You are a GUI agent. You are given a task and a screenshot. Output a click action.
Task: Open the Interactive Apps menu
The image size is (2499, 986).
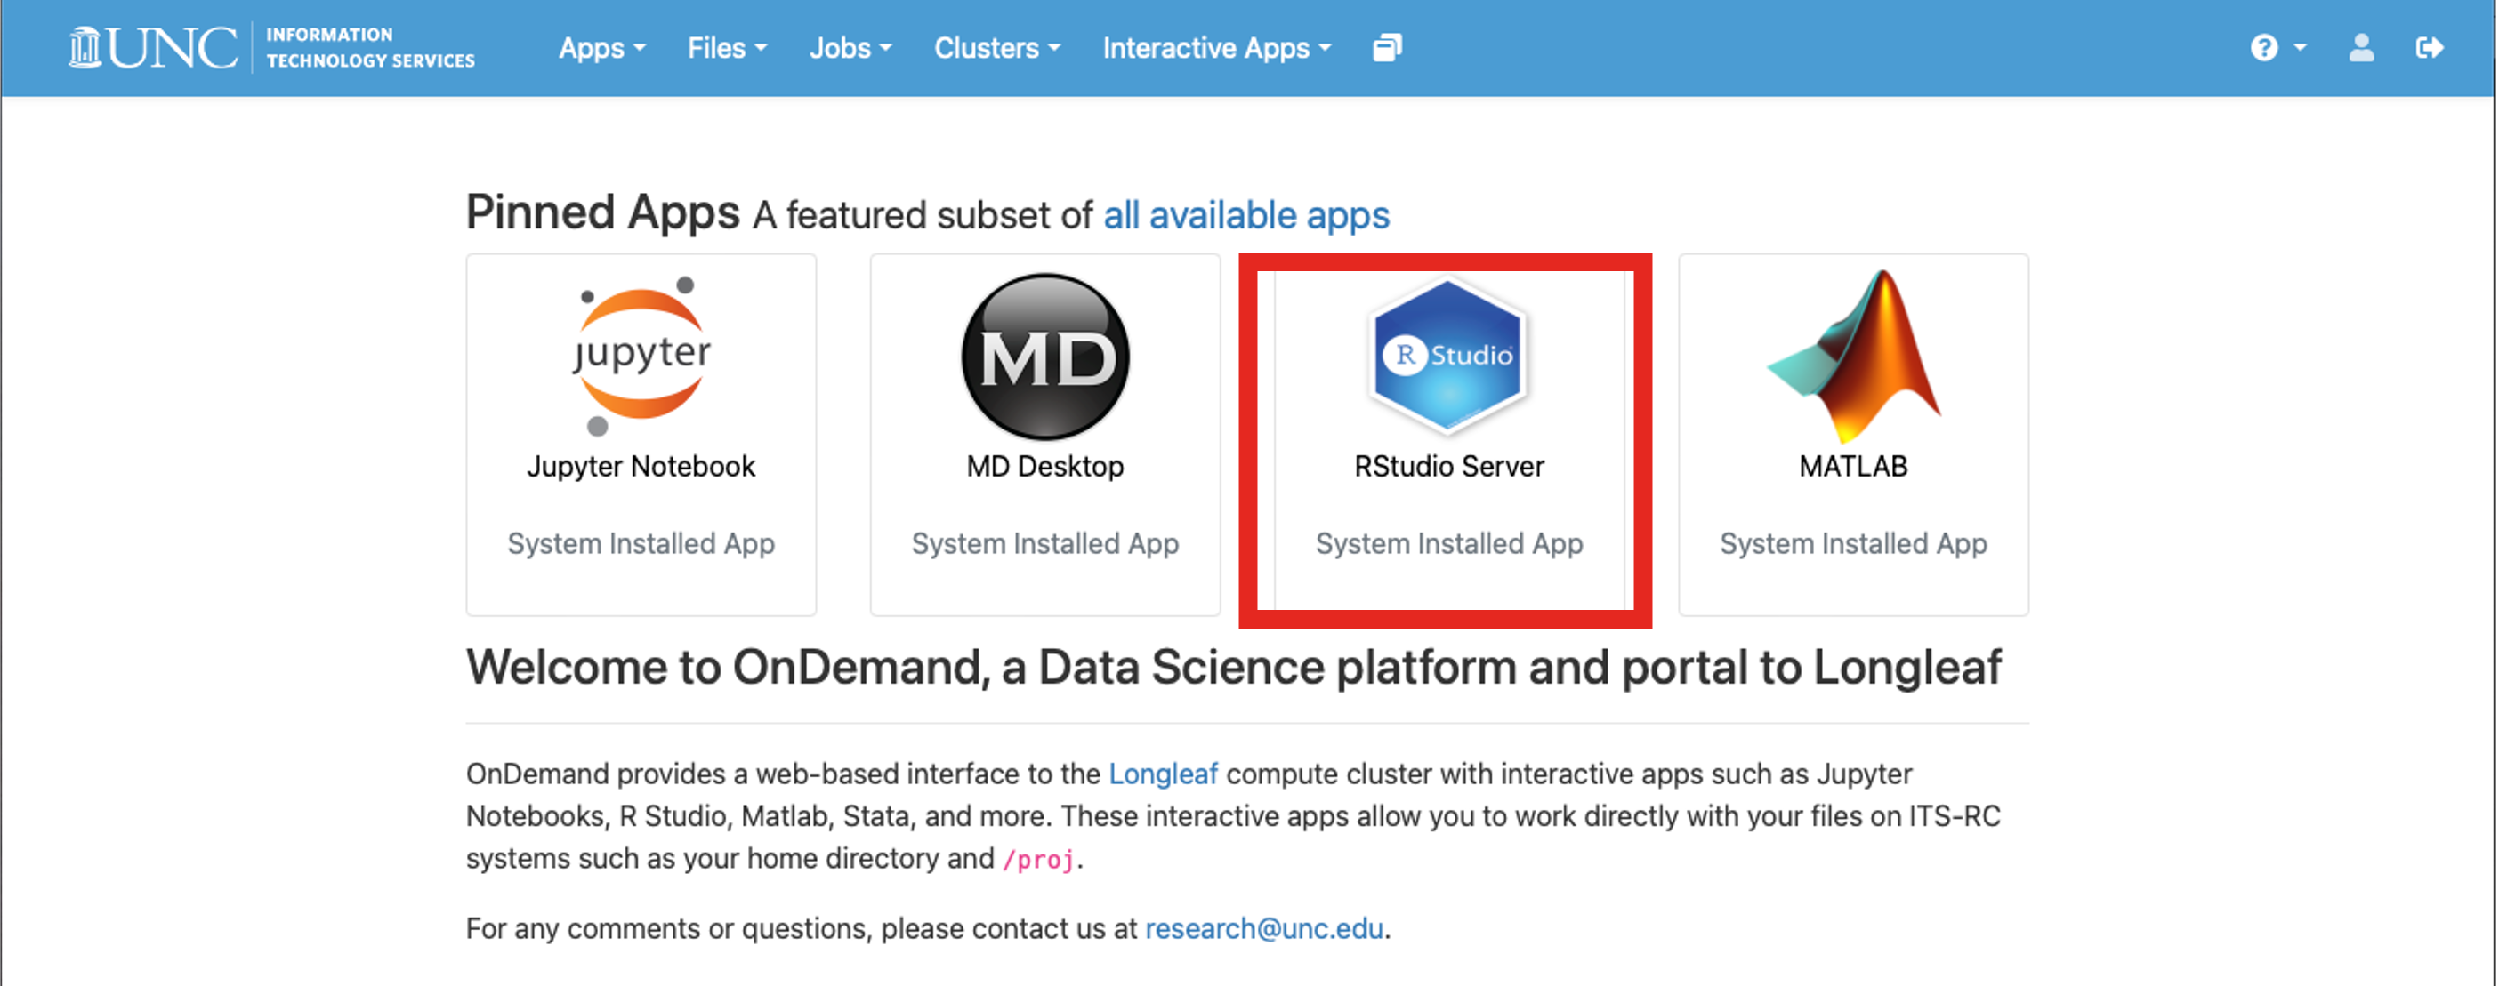click(x=1216, y=49)
